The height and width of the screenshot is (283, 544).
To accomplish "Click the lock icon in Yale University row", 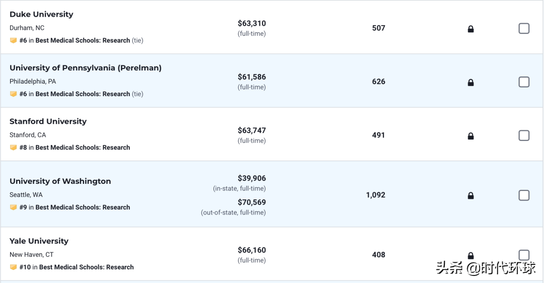I will click(x=471, y=255).
